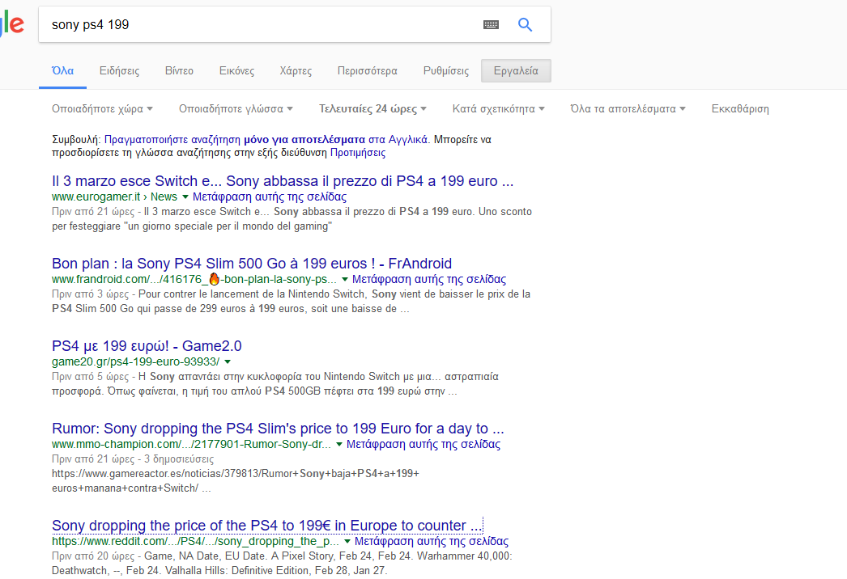This screenshot has width=847, height=579.
Task: Expand the arrow next to eurogamer.it News URL
Action: (x=185, y=197)
